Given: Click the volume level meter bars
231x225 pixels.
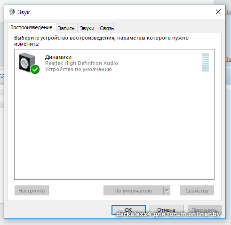Looking at the screenshot, I should tap(206, 62).
